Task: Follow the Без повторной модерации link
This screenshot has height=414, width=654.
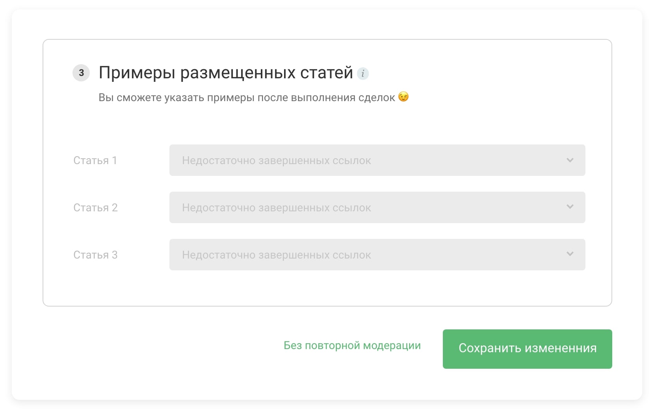Action: pos(352,346)
